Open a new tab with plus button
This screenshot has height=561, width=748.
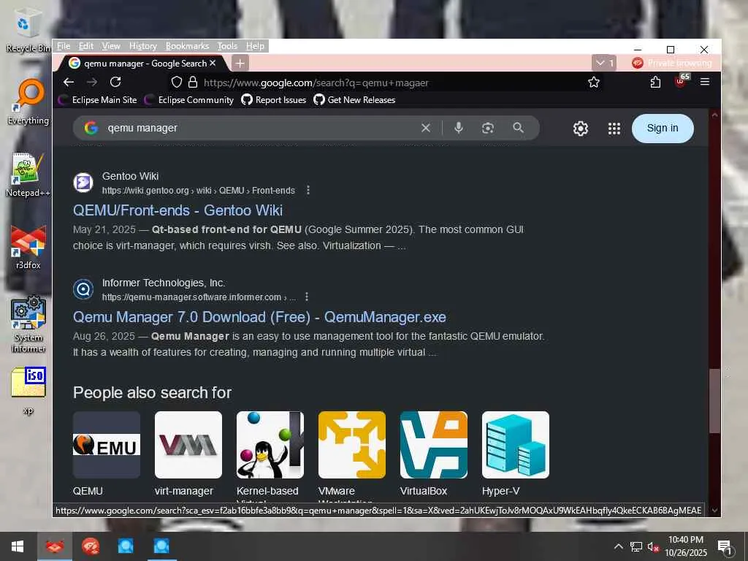240,63
